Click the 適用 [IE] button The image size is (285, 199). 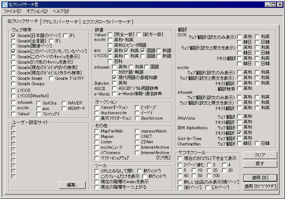[260, 178]
